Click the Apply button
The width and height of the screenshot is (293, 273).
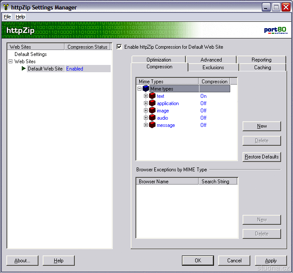click(270, 261)
